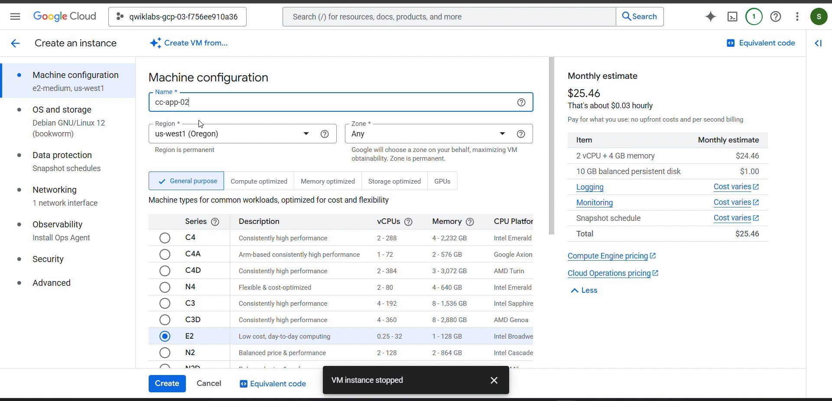The height and width of the screenshot is (401, 832).
Task: Open the three-dot settings menu
Action: [x=797, y=16]
